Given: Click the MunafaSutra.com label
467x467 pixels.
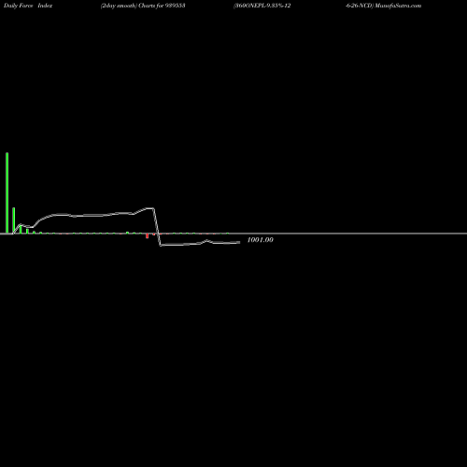Looking at the screenshot, I should pos(398,6).
